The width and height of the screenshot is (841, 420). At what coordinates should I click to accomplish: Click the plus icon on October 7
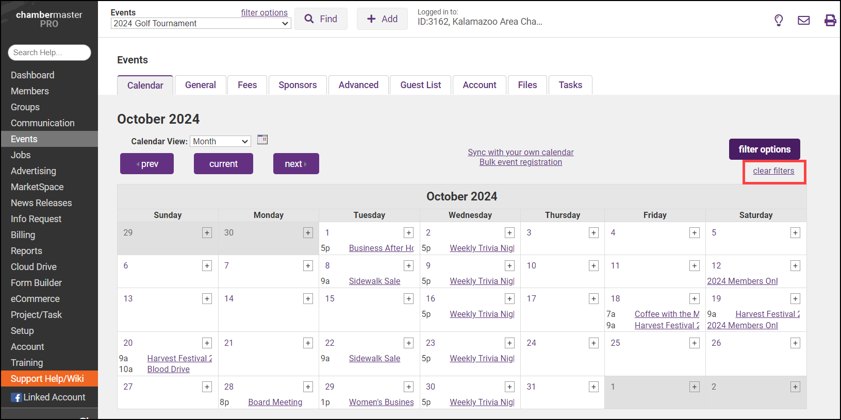[x=308, y=266]
